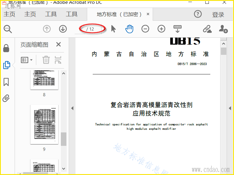Viewport: 234px width, 175px height.
Task: Close the 地方标准（已加密） tab
Action: click(148, 14)
